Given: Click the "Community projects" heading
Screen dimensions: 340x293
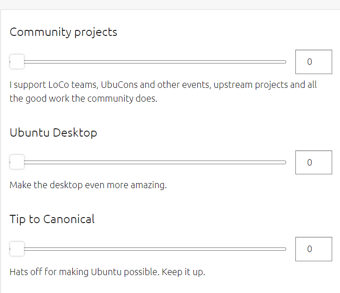Looking at the screenshot, I should (63, 32).
